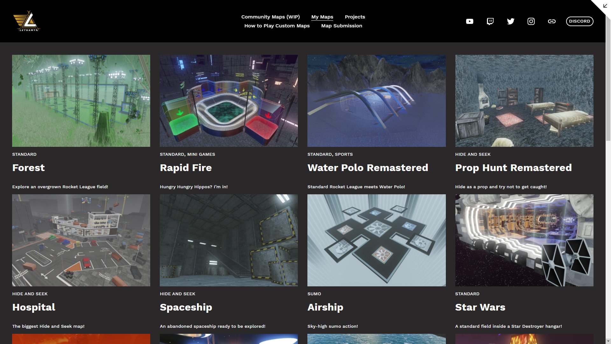Click the Forest title link
611x344 pixels.
tap(28, 168)
